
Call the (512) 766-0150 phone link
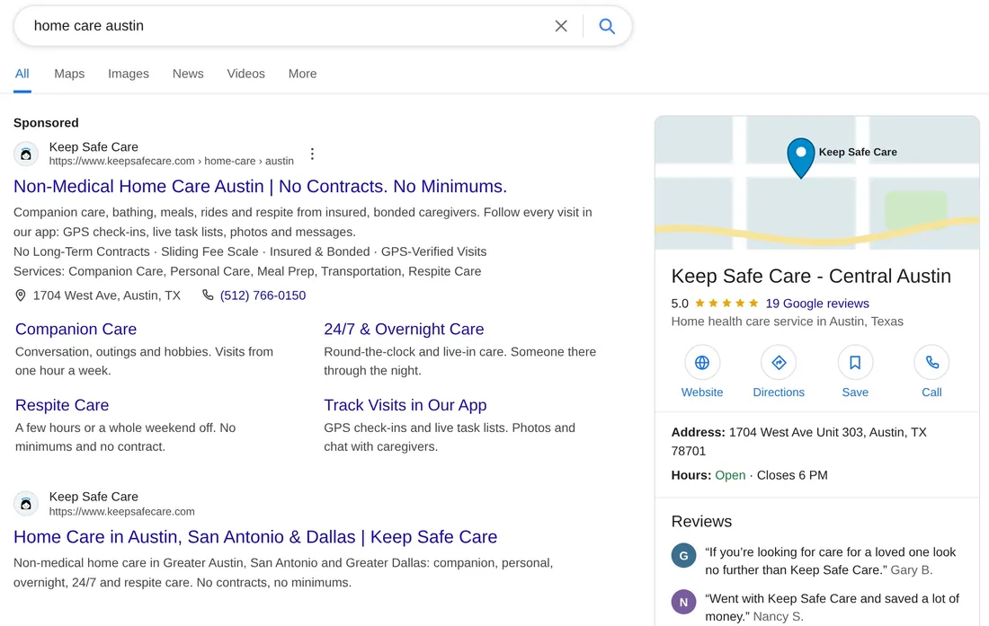click(263, 295)
